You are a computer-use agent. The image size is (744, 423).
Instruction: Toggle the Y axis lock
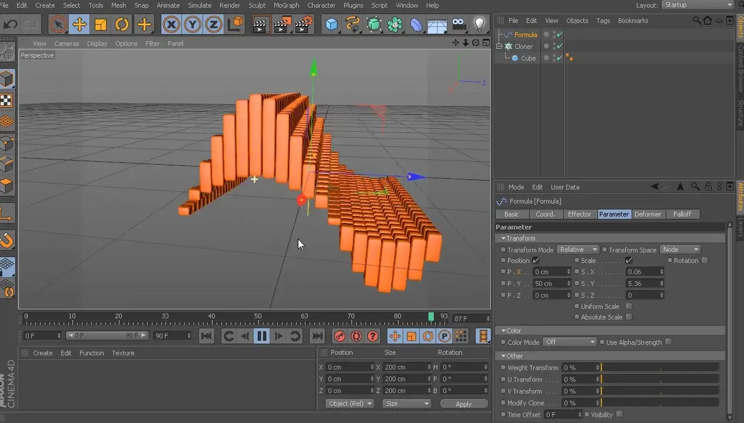point(192,24)
